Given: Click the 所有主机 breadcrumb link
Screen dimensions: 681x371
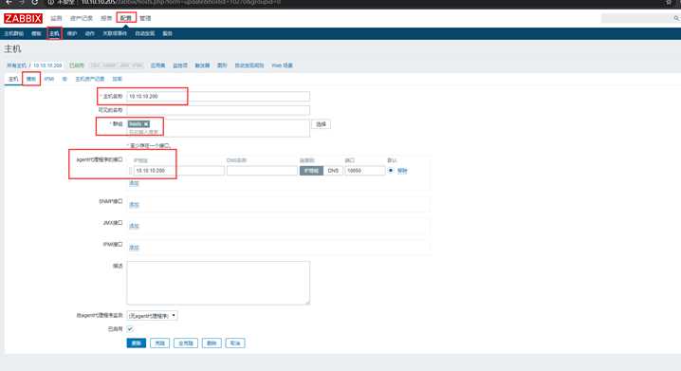Looking at the screenshot, I should 16,65.
